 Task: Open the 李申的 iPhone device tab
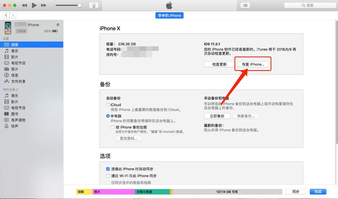169,15
